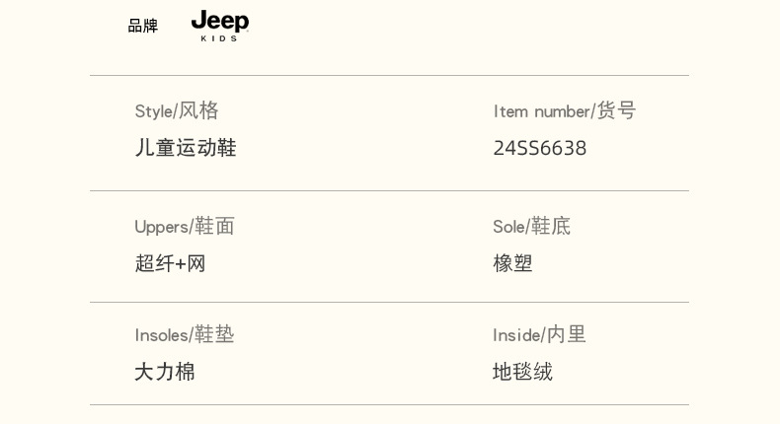
Task: Select the 品牌 brand label
Action: pos(143,26)
